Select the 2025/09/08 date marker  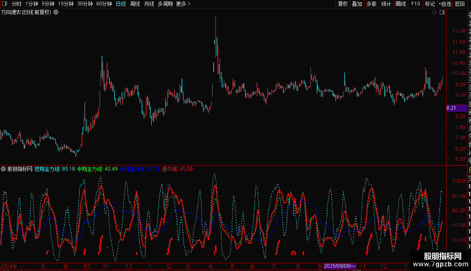pyautogui.click(x=340, y=266)
